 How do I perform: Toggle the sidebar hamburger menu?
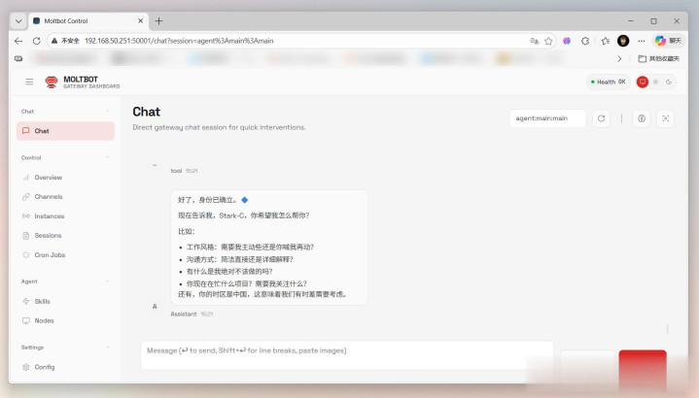(29, 83)
